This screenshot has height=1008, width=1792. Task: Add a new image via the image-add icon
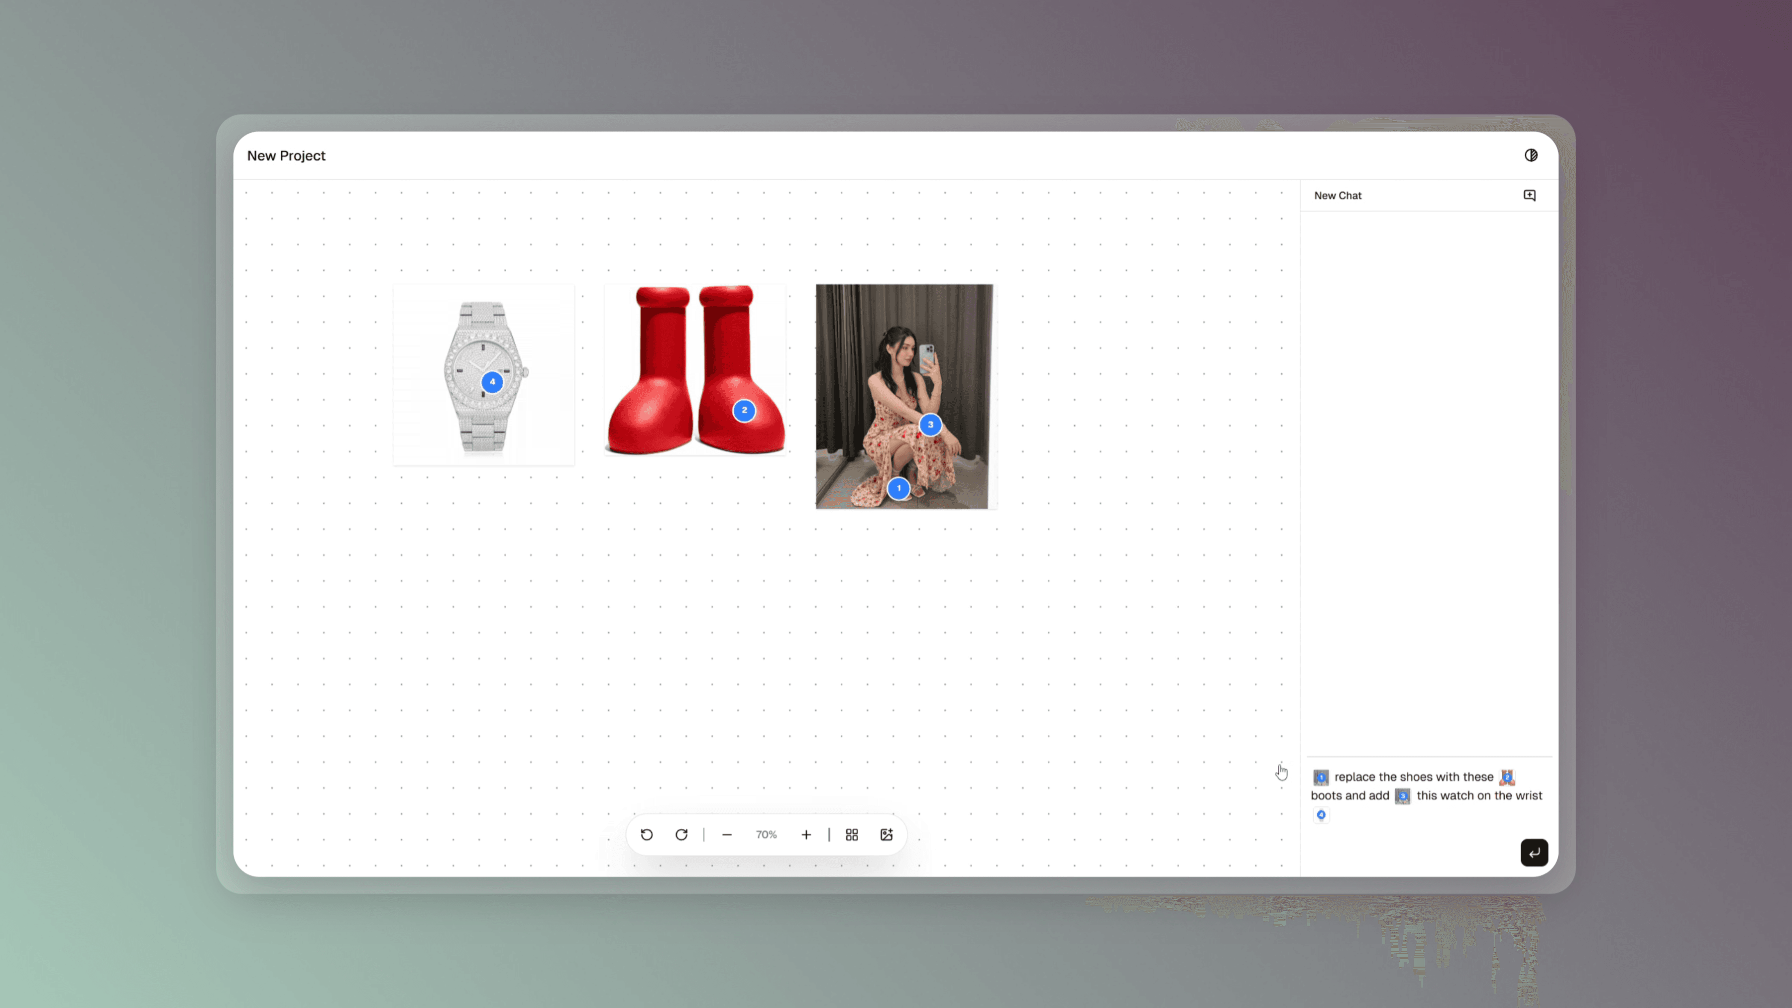(x=886, y=834)
